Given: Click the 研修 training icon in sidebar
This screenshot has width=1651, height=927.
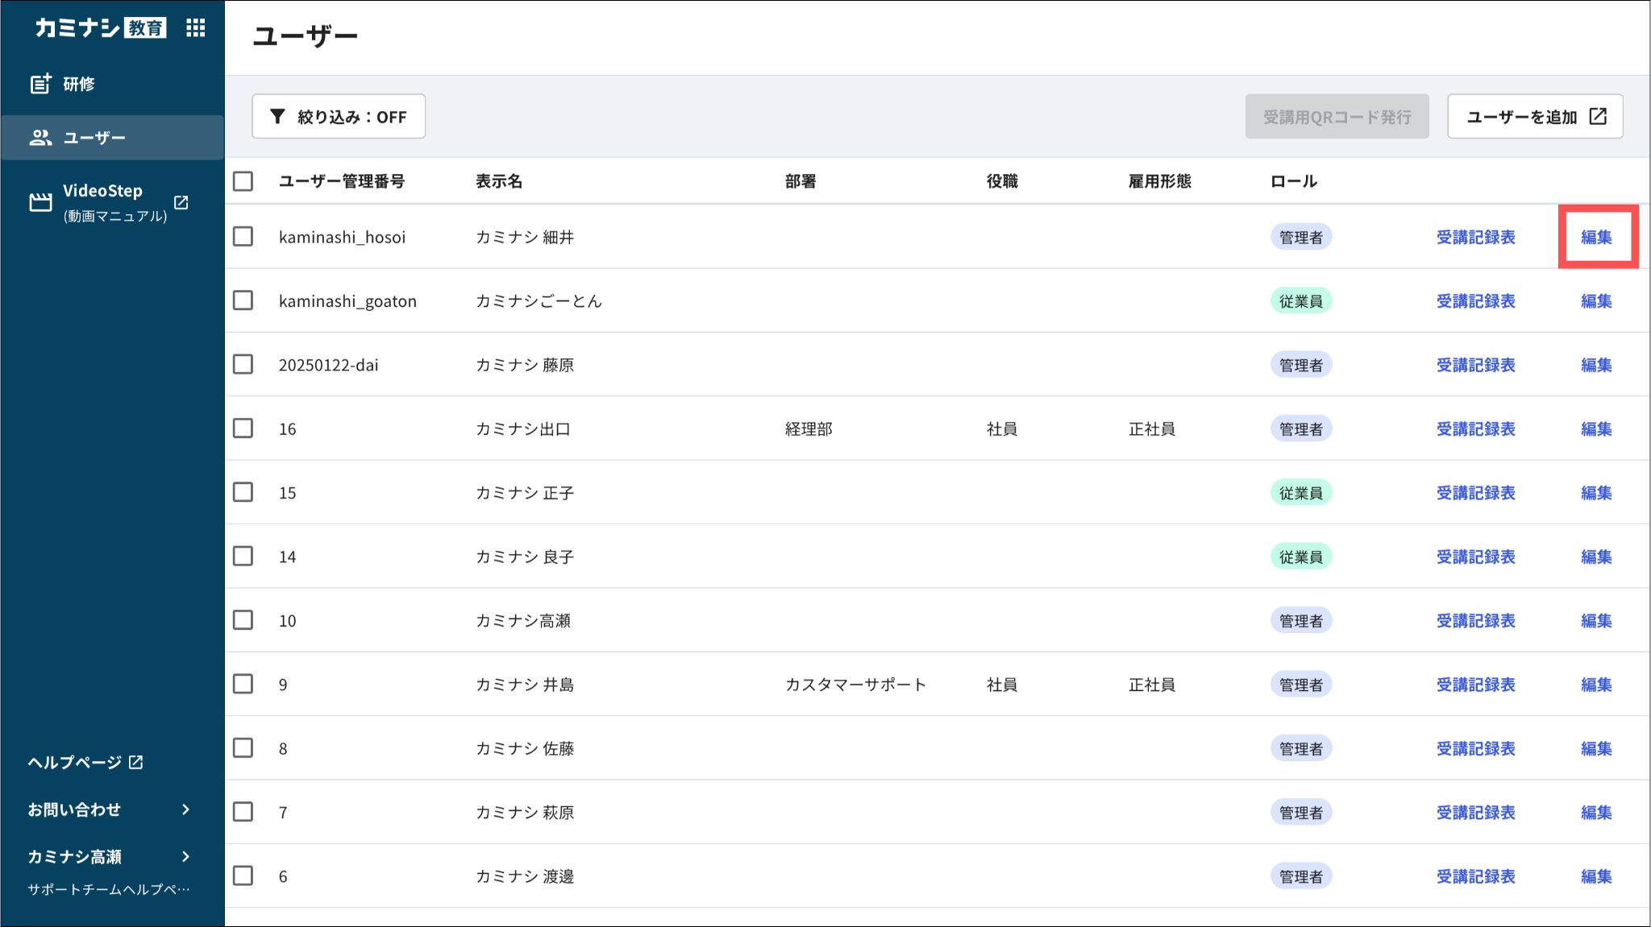Looking at the screenshot, I should click(40, 84).
